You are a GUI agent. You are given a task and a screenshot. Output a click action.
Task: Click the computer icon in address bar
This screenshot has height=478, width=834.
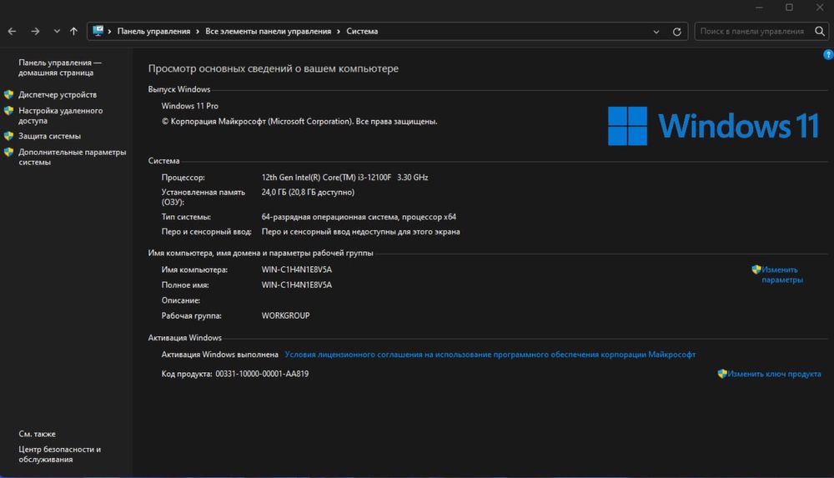click(x=98, y=31)
